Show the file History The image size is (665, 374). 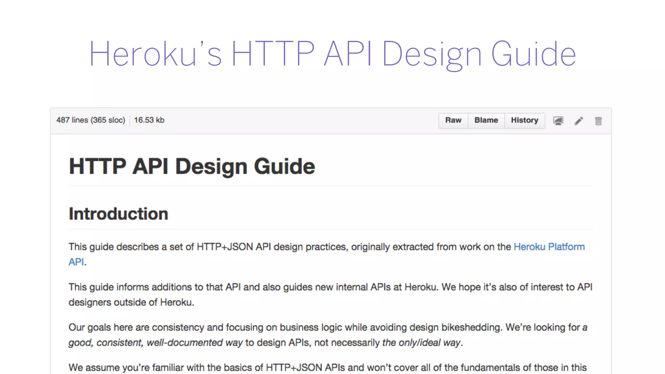524,120
